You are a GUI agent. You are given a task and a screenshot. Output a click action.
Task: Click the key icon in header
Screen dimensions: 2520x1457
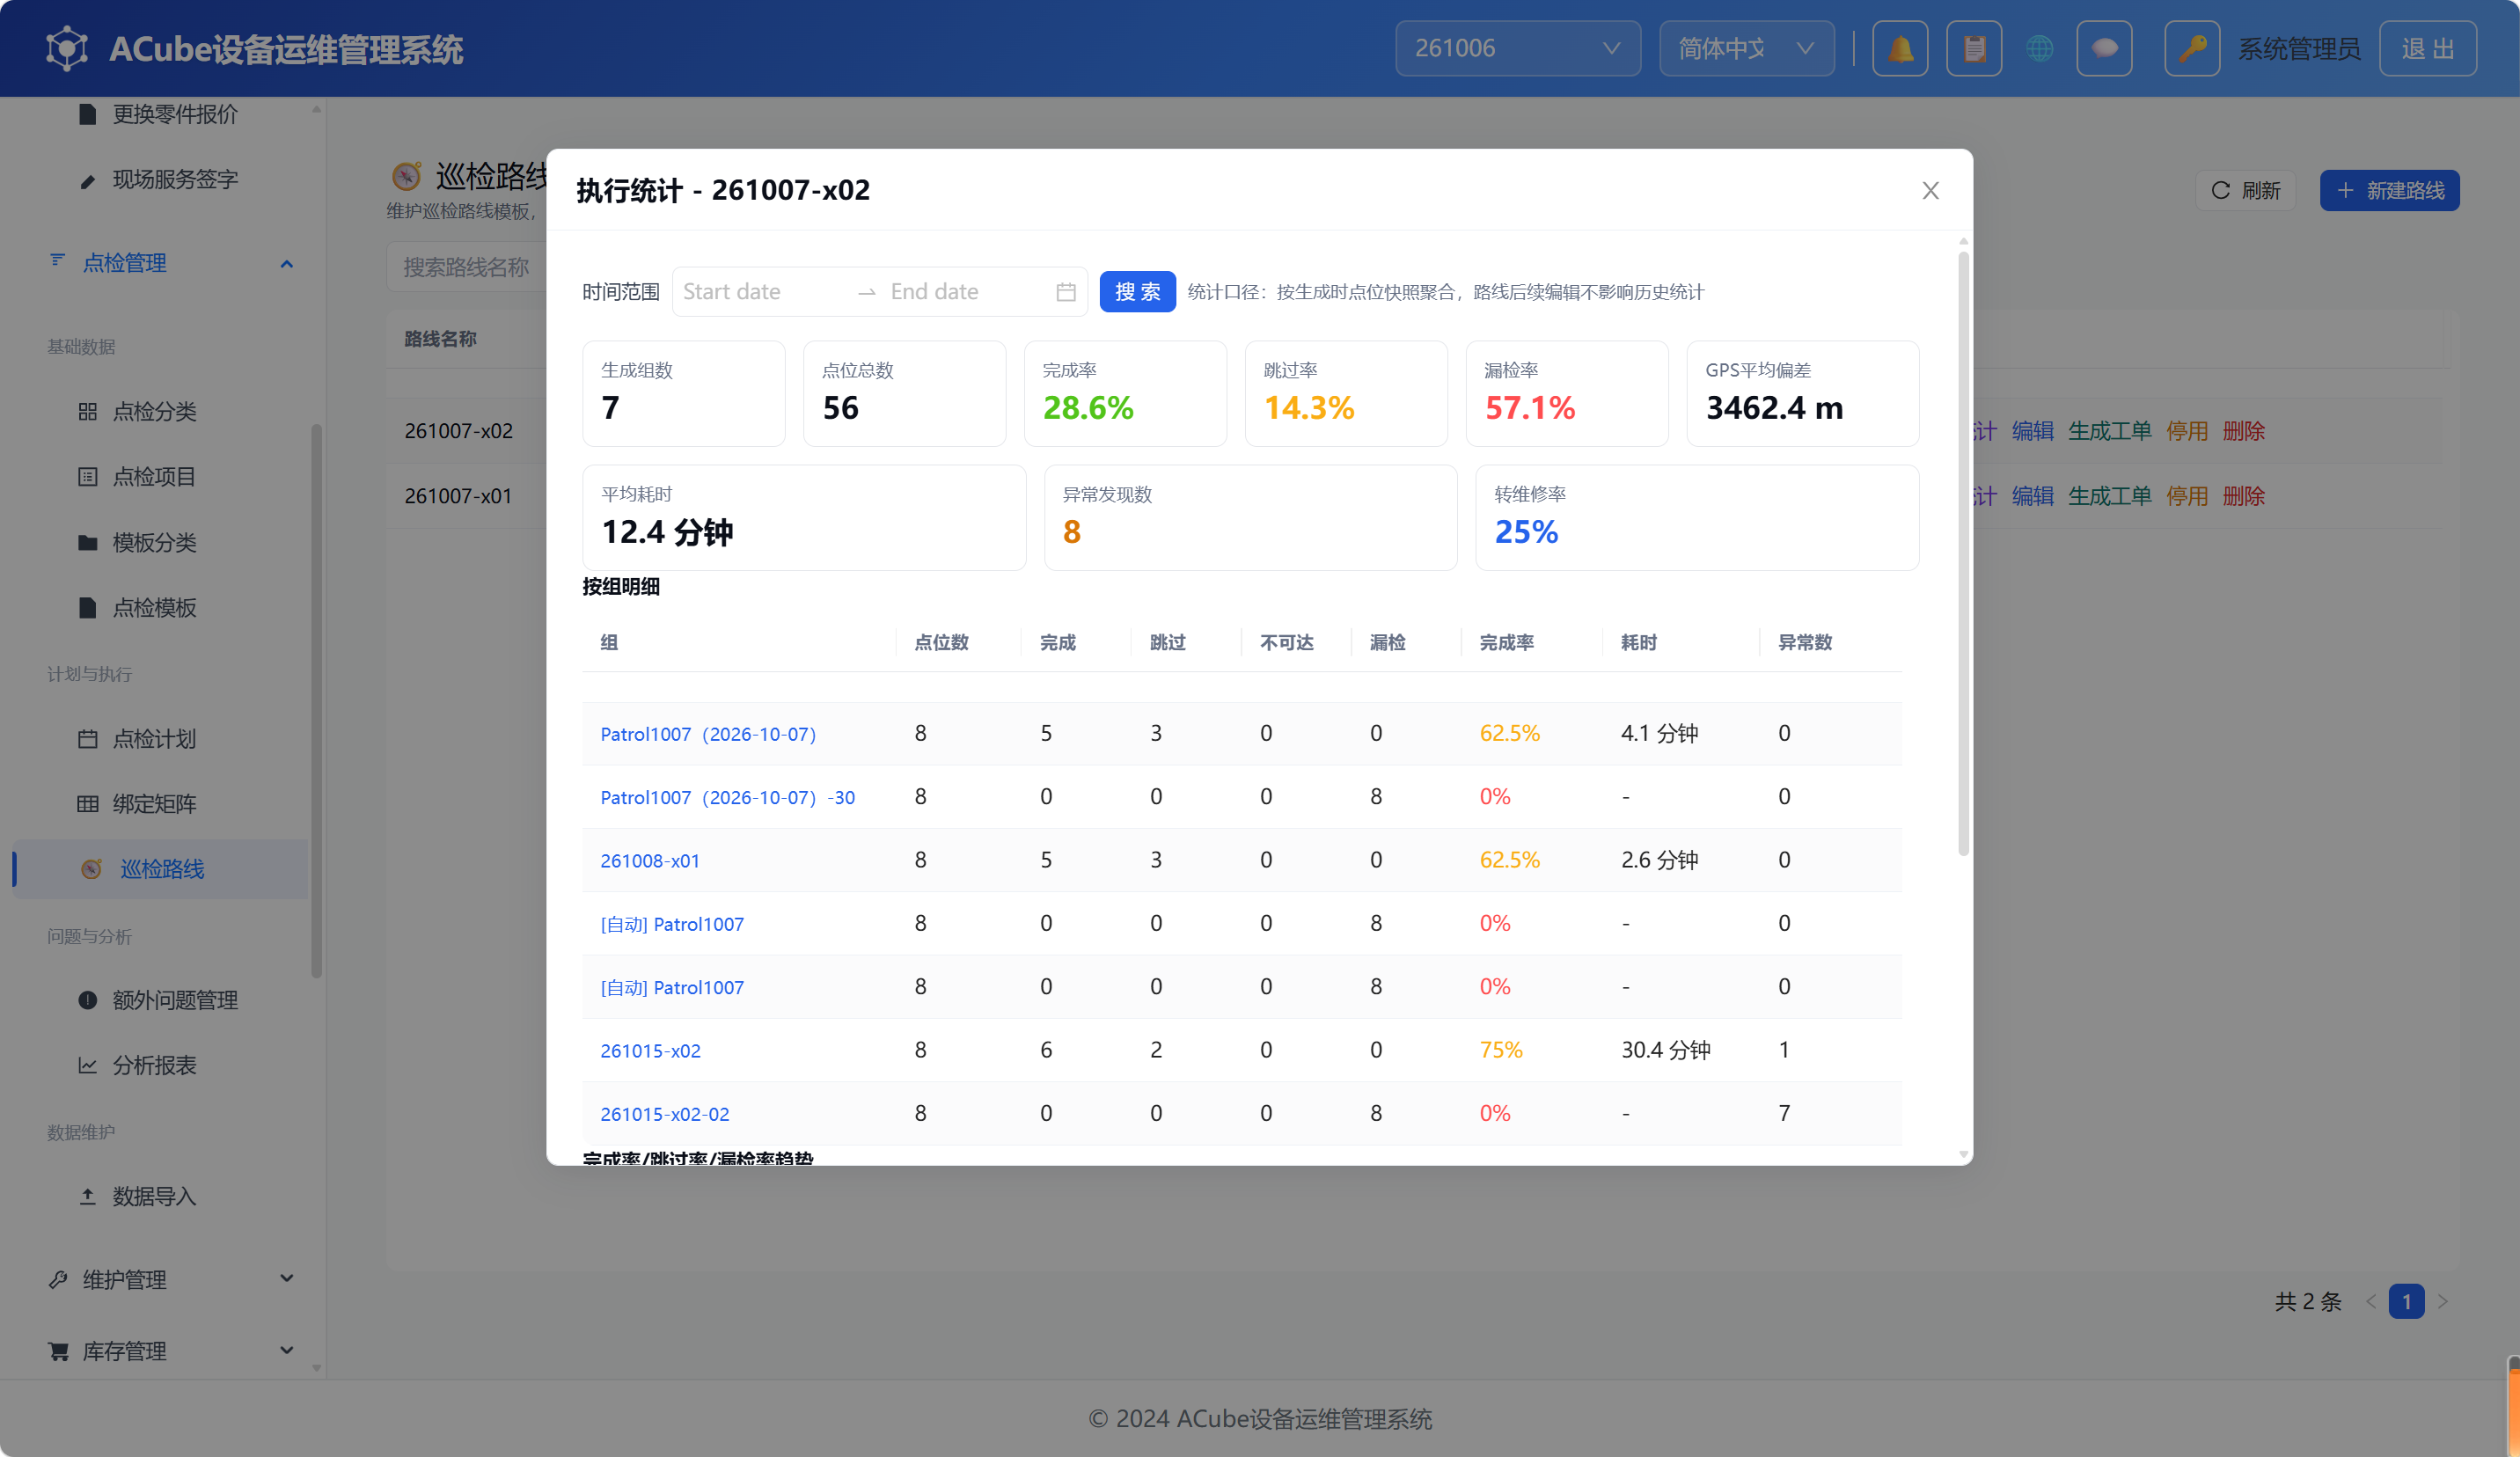click(x=2192, y=48)
